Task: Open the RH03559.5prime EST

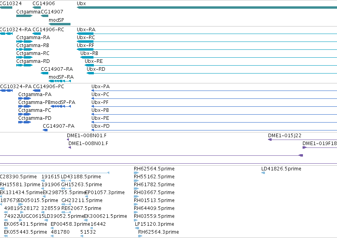Action: click(135, 220)
